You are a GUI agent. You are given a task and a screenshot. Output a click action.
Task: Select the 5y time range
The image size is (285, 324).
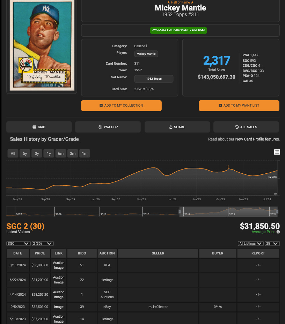click(25, 153)
